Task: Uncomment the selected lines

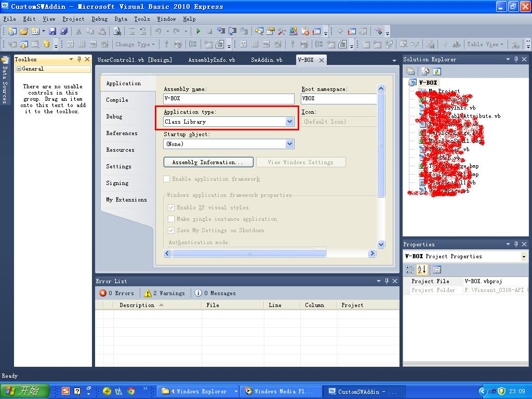Action: pos(143,32)
